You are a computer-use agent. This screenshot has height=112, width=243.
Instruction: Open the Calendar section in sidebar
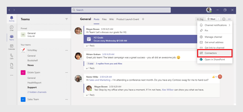pos(12,47)
